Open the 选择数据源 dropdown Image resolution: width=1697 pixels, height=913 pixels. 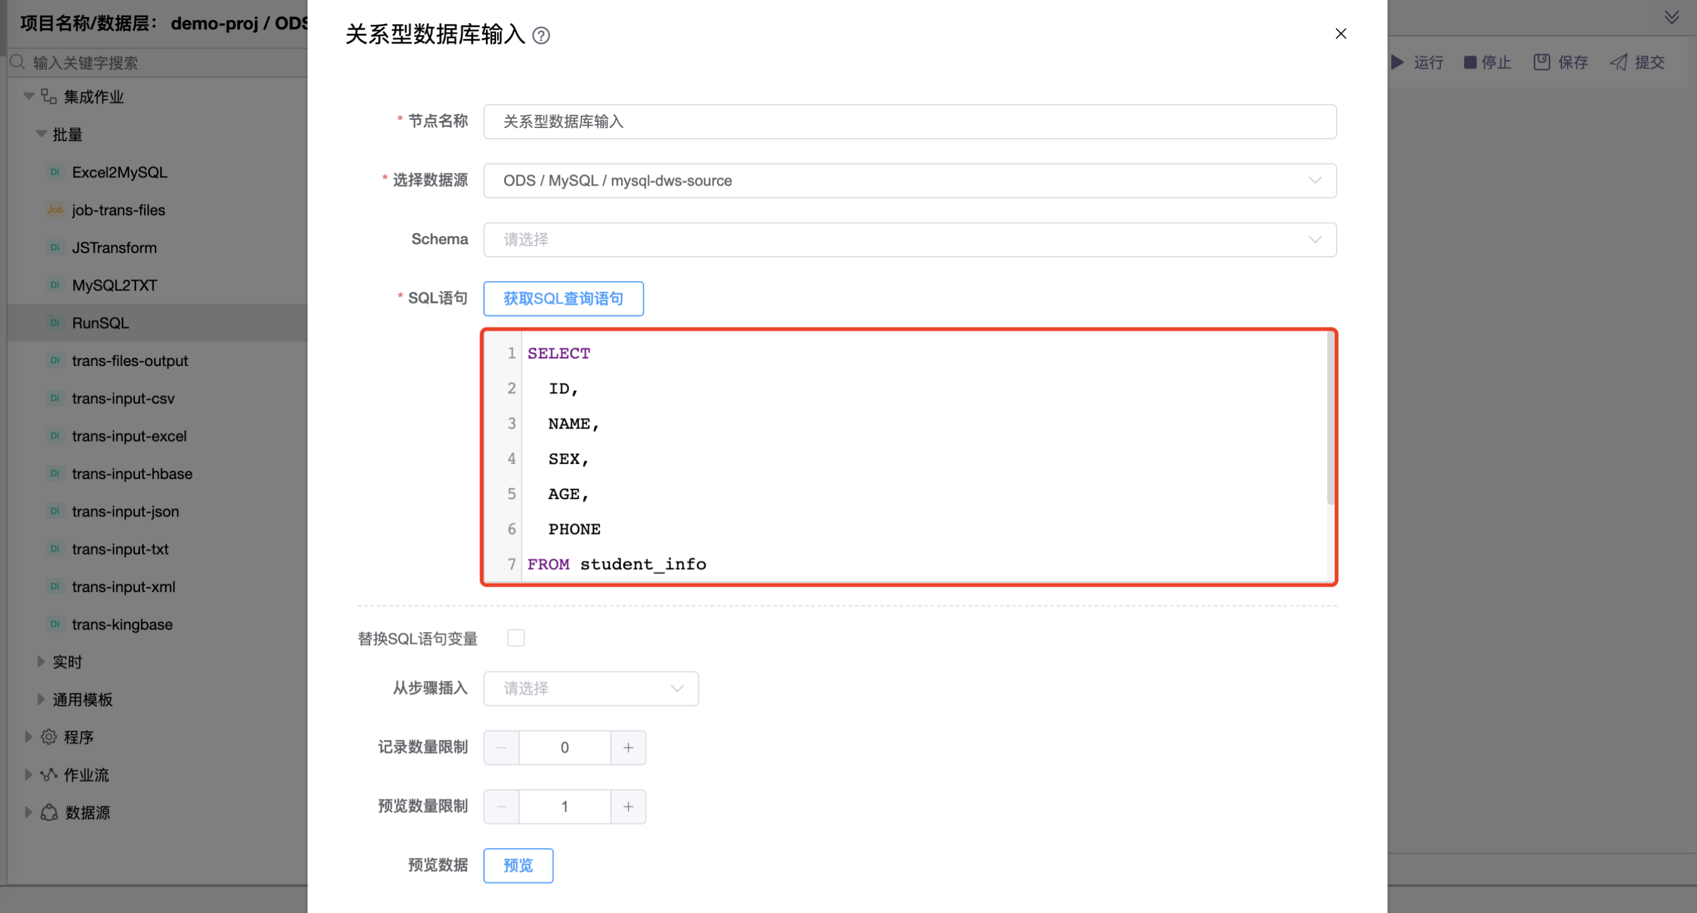pos(909,180)
